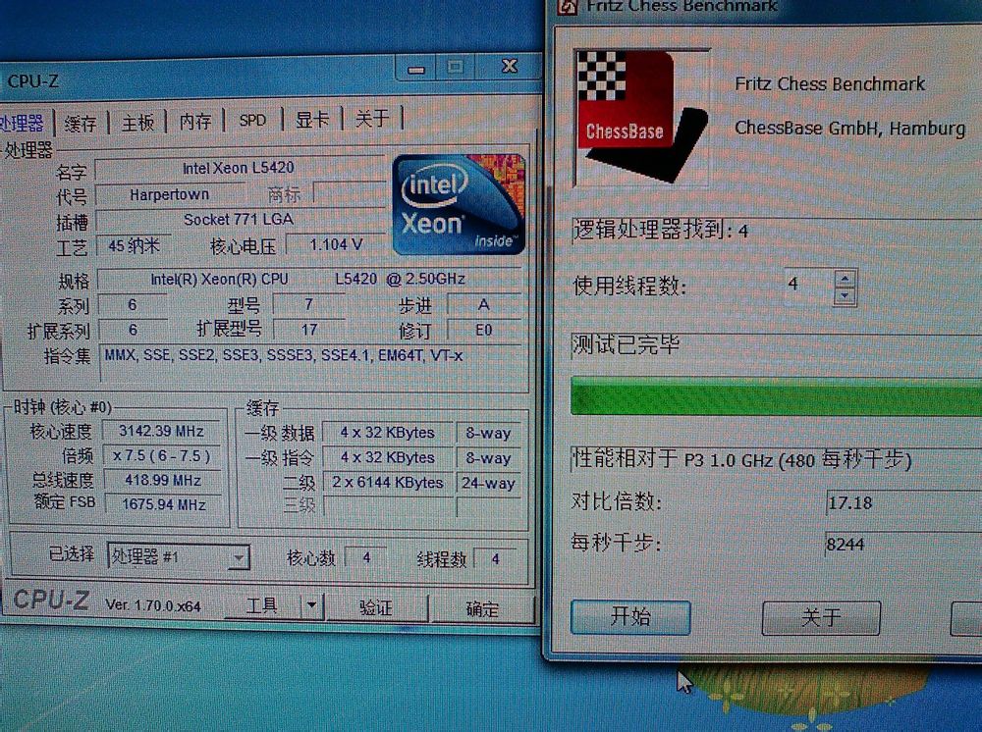The image size is (982, 732).
Task: Click the 24-way associativity value
Action: click(488, 483)
